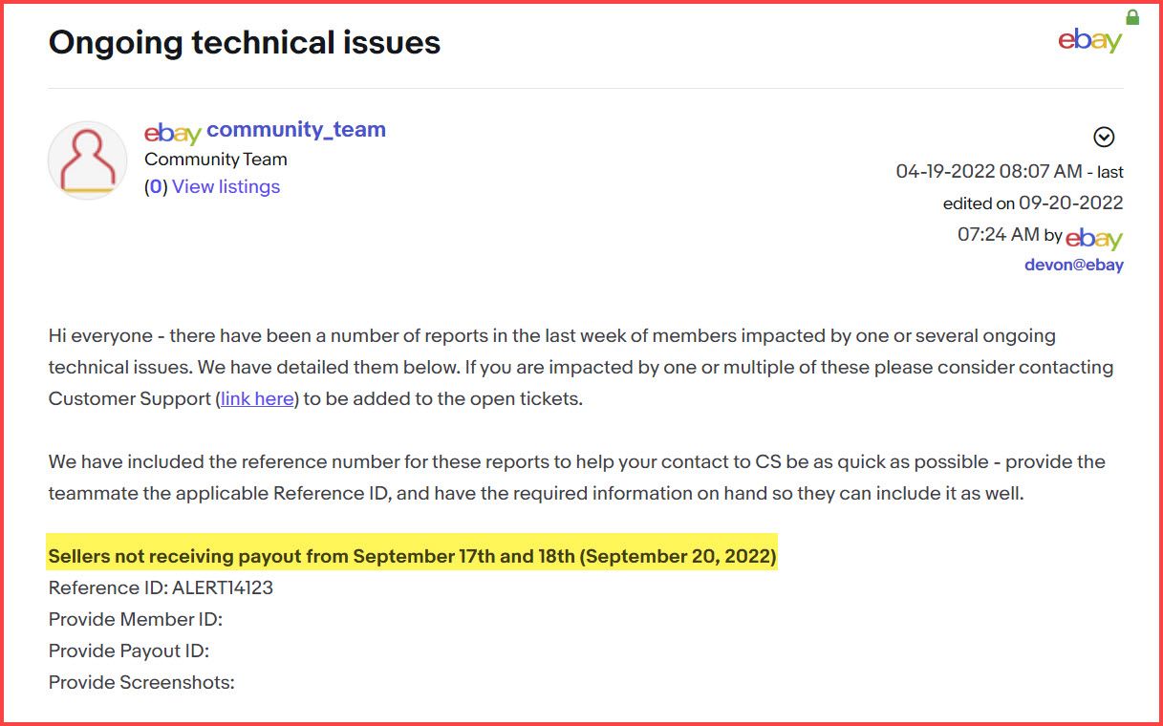This screenshot has height=726, width=1163.
Task: Click the eBay staff badge above devon@ebay
Action: [x=1094, y=238]
